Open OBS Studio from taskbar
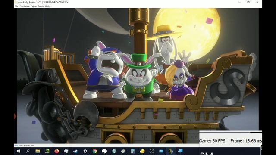 (152, 151)
